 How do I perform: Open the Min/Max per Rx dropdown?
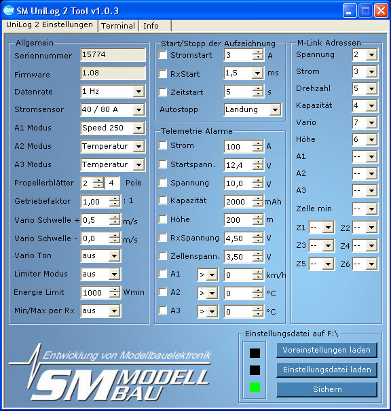point(115,311)
